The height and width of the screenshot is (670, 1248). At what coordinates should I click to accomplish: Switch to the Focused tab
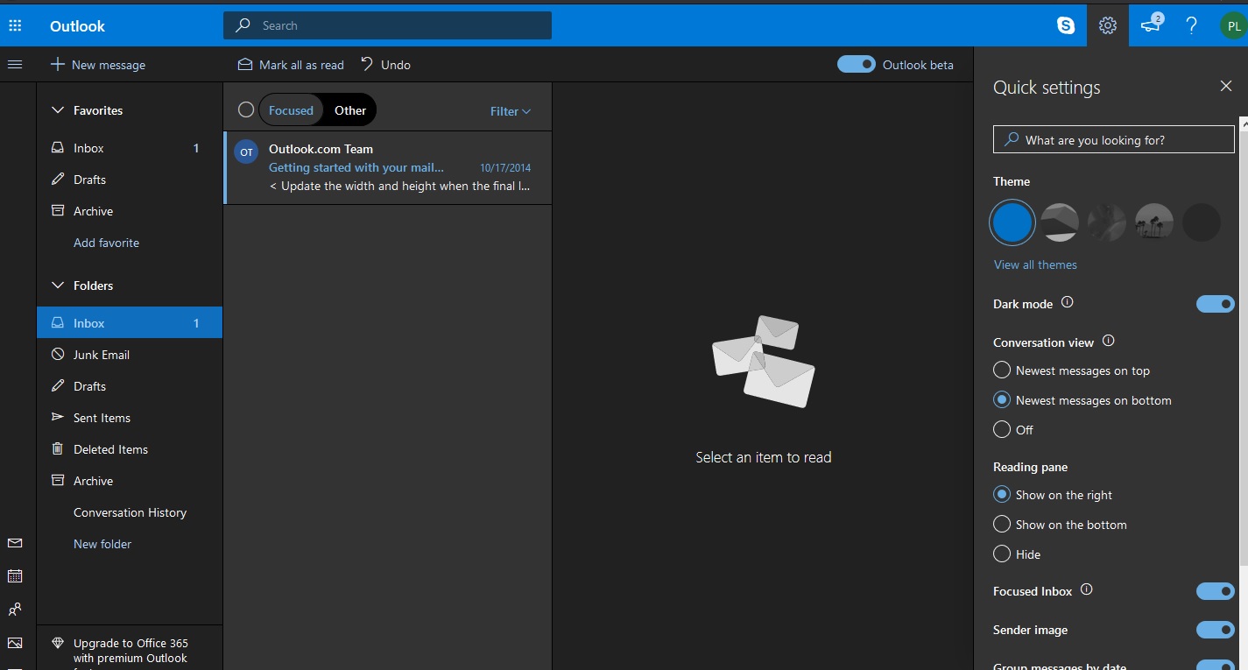coord(291,110)
